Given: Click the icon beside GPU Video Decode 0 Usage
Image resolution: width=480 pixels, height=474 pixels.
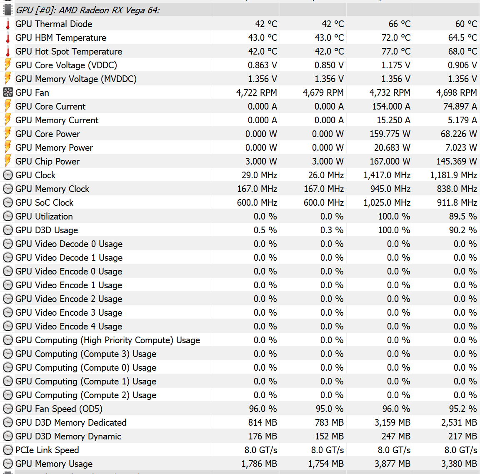Looking at the screenshot, I should click(x=7, y=244).
